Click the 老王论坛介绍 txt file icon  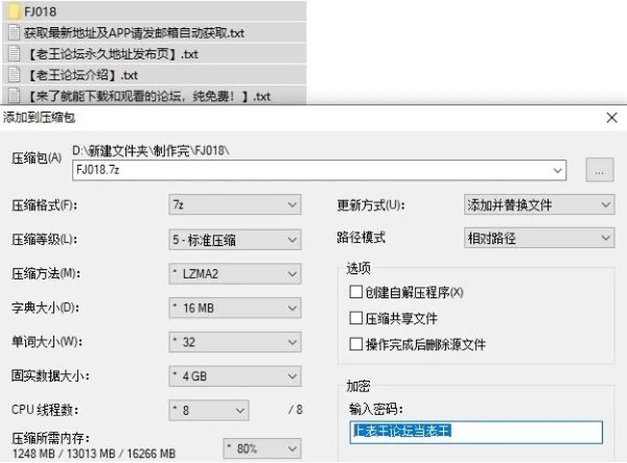coord(14,75)
